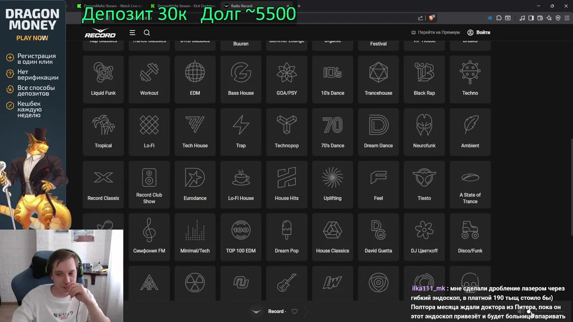The width and height of the screenshot is (573, 322).
Task: Open the Симфония FM station
Action: coord(149,237)
